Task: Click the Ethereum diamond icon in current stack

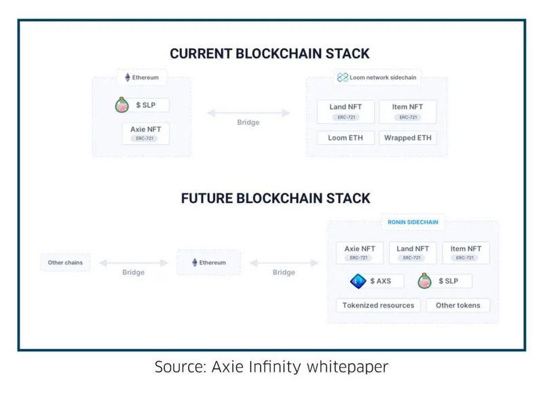Action: pos(126,77)
